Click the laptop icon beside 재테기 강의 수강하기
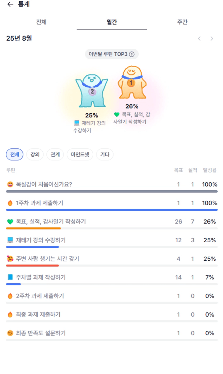This screenshot has width=223, height=374. (10, 240)
